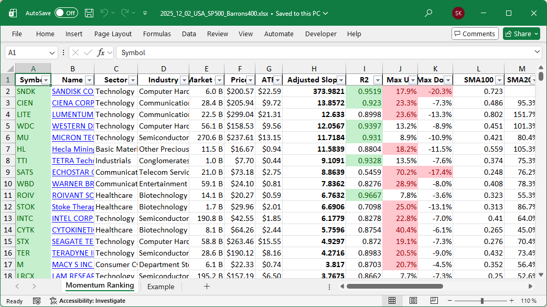Open the Search magnifier in title bar

pyautogui.click(x=428, y=13)
